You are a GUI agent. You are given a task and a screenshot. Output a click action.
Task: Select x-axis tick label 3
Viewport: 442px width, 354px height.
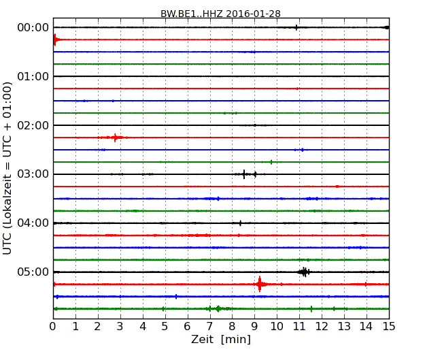click(x=120, y=327)
